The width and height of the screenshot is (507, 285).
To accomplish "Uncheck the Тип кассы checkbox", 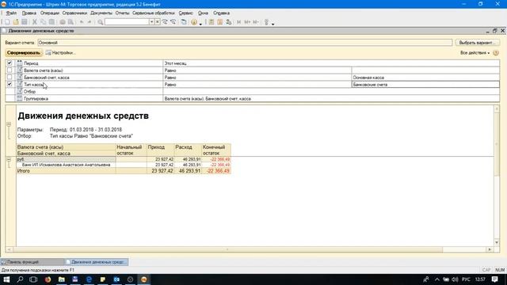I will (x=10, y=85).
